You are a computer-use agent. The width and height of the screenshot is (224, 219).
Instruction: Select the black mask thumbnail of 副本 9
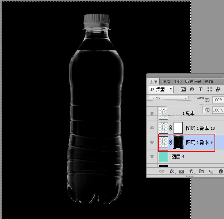pyautogui.click(x=178, y=142)
